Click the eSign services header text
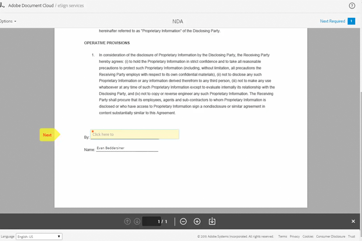 coord(71,6)
